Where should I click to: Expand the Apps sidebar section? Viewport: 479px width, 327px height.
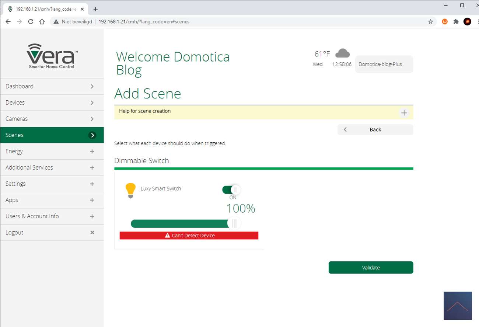92,200
